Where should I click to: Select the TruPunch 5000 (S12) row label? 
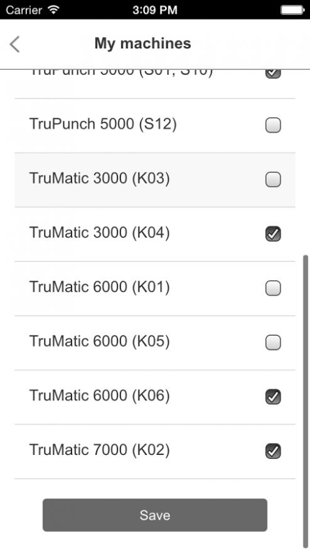(103, 124)
